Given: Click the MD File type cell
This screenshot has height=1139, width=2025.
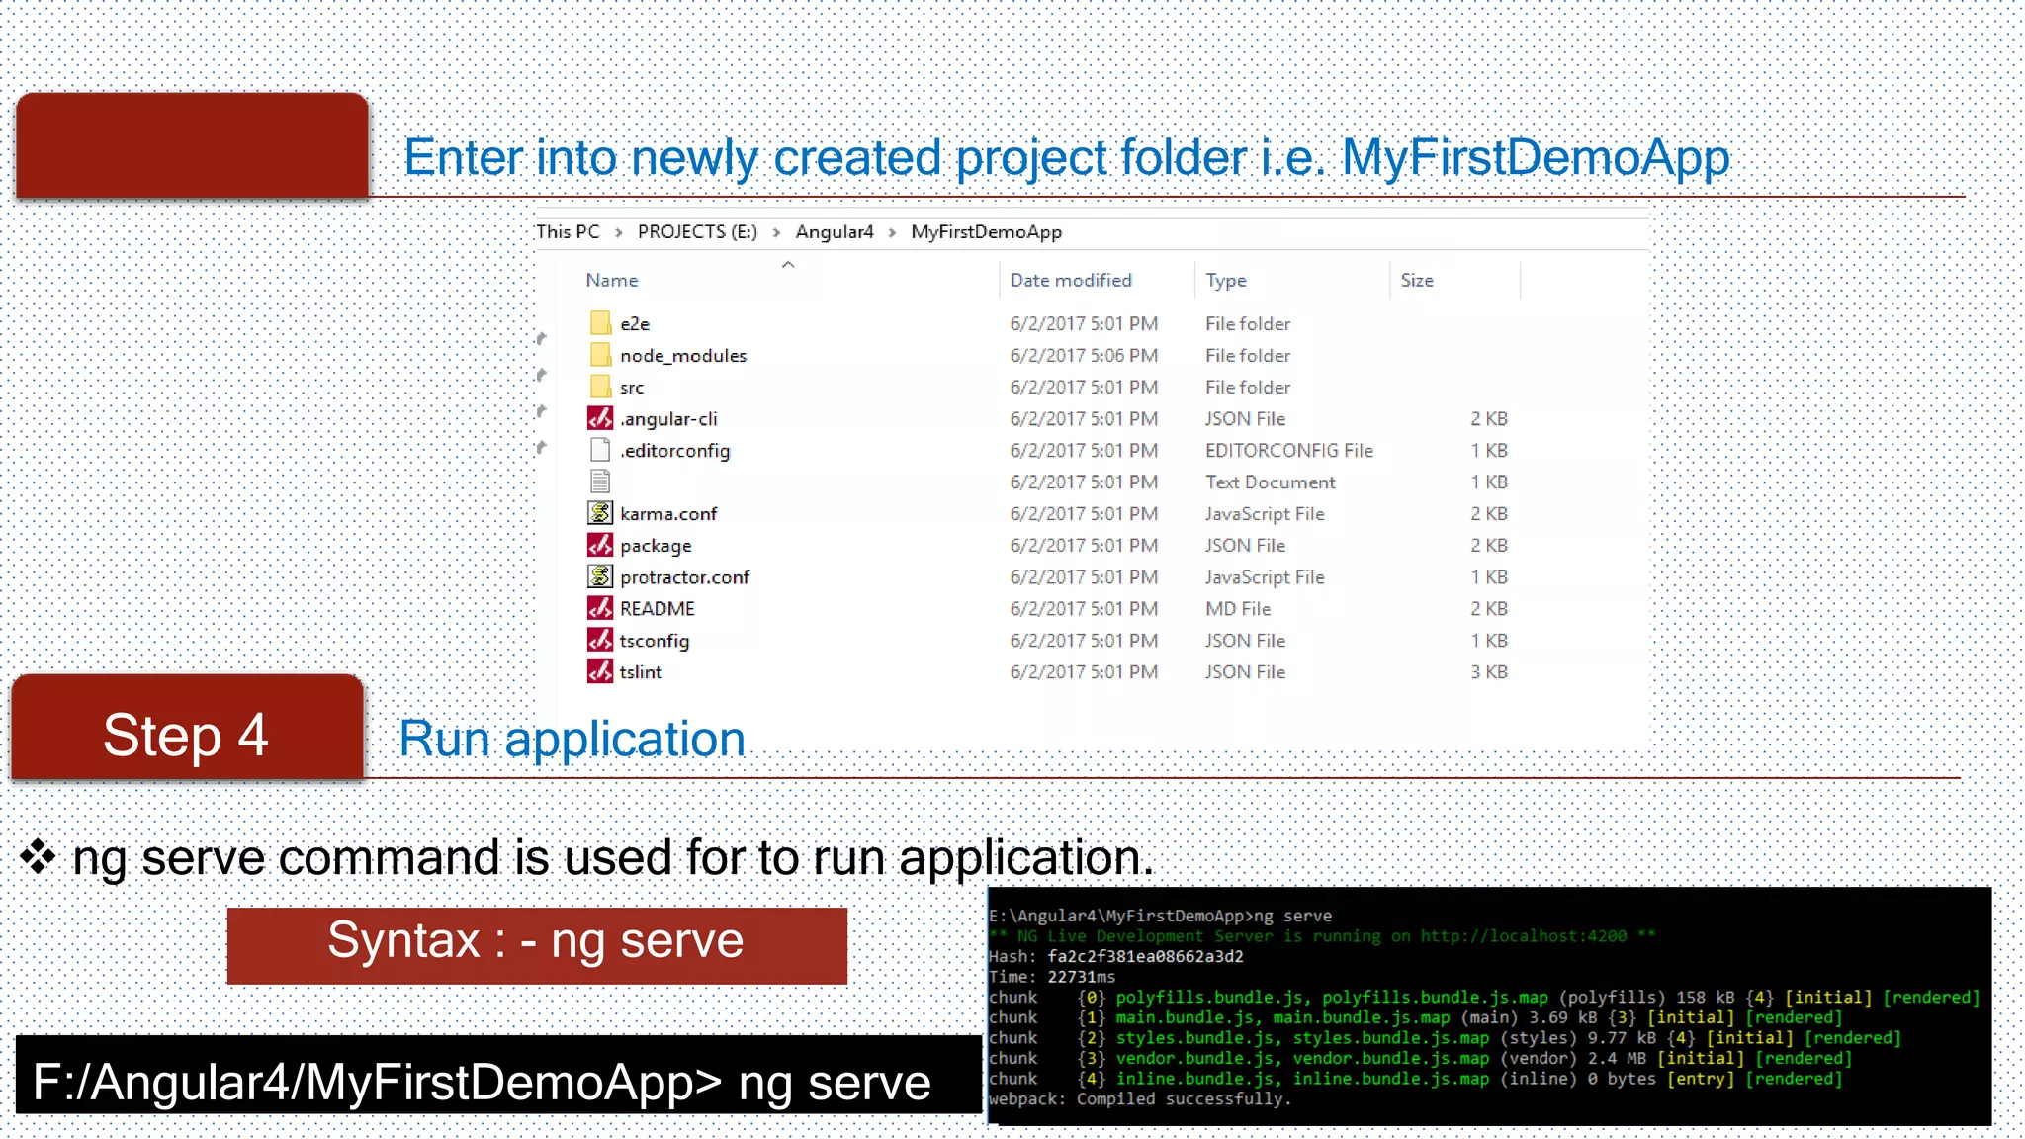Looking at the screenshot, I should [1238, 608].
